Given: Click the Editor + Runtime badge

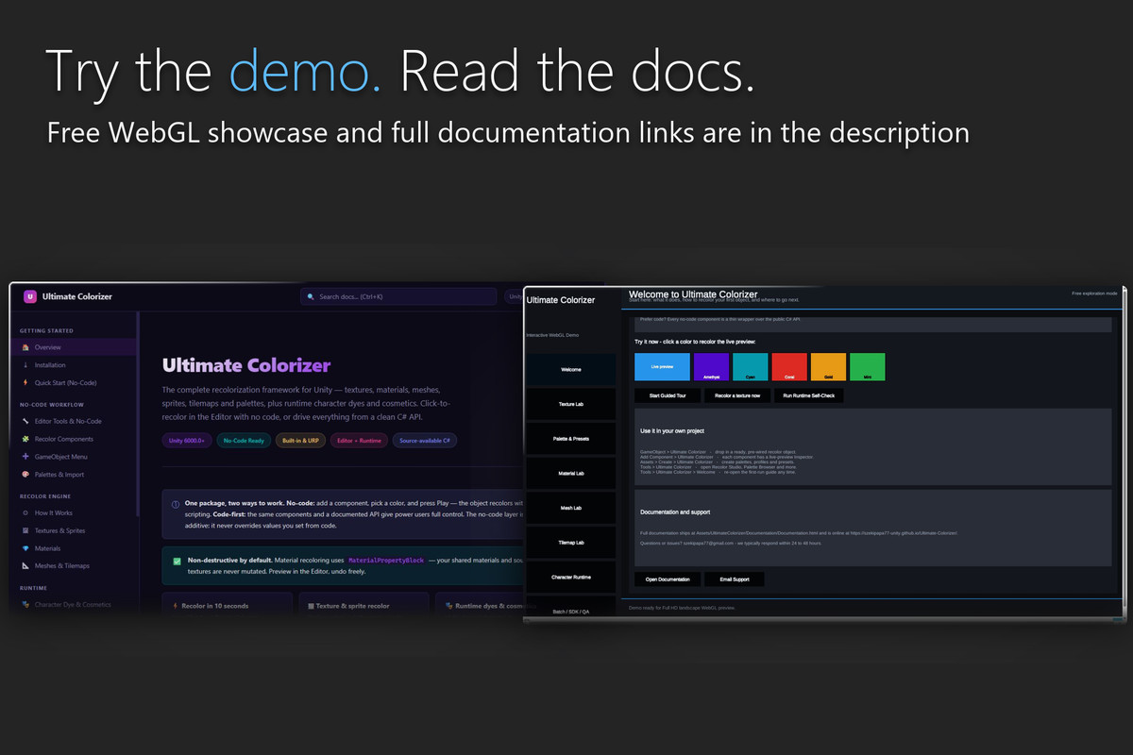Looking at the screenshot, I should click(x=359, y=441).
